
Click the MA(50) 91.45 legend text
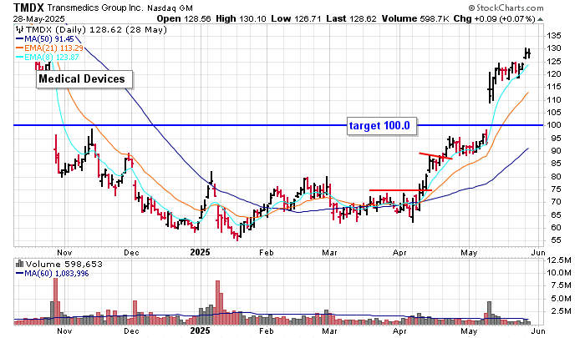coord(48,38)
